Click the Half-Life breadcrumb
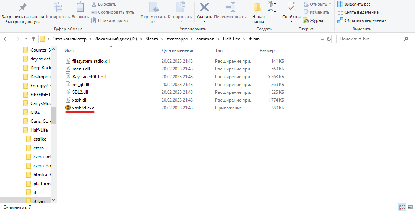Screen dimensions: 415x211 pos(231,39)
